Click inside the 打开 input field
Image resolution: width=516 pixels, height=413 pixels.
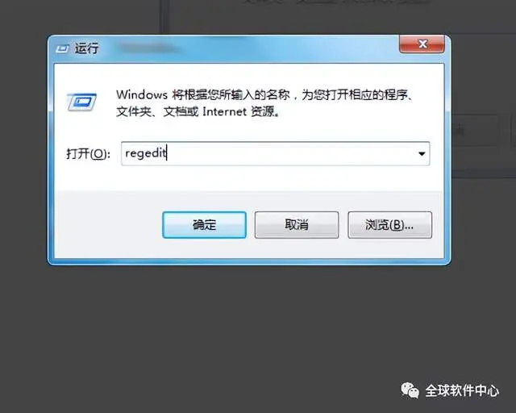point(275,153)
